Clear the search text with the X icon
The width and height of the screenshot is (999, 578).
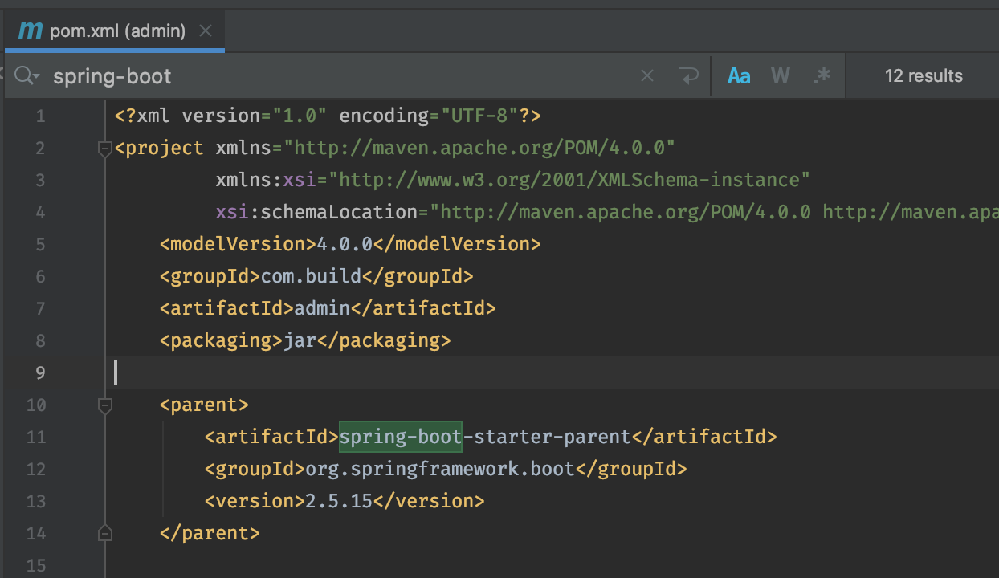coord(647,75)
